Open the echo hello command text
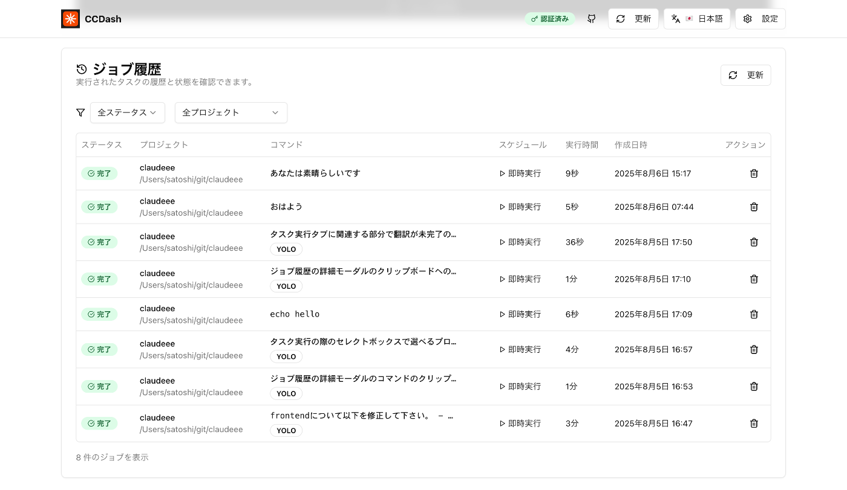The height and width of the screenshot is (490, 847). tap(295, 314)
